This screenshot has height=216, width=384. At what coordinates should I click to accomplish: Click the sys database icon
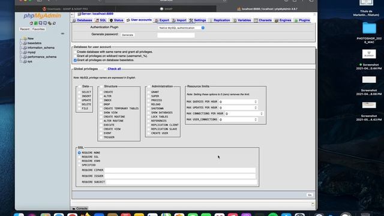point(25,61)
